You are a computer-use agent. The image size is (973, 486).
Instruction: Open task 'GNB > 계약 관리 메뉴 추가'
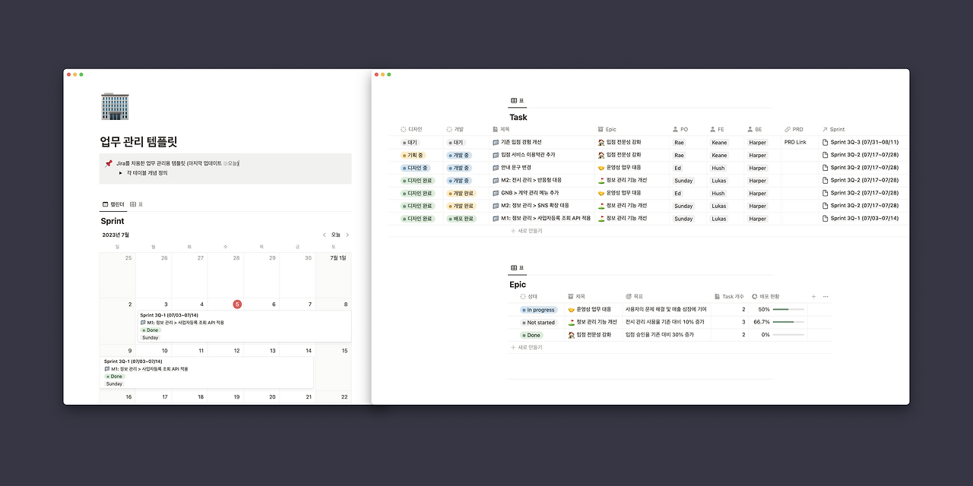coord(529,193)
